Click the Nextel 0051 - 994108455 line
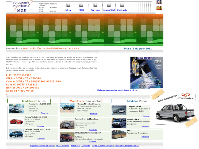Screen dimensions: 199x149 coord(23,88)
